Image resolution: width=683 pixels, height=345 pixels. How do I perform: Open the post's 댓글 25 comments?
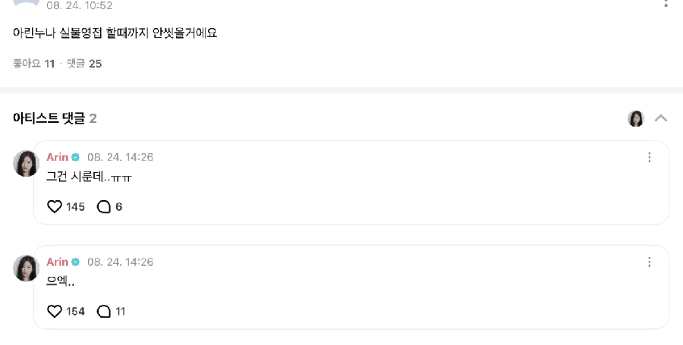click(x=84, y=64)
